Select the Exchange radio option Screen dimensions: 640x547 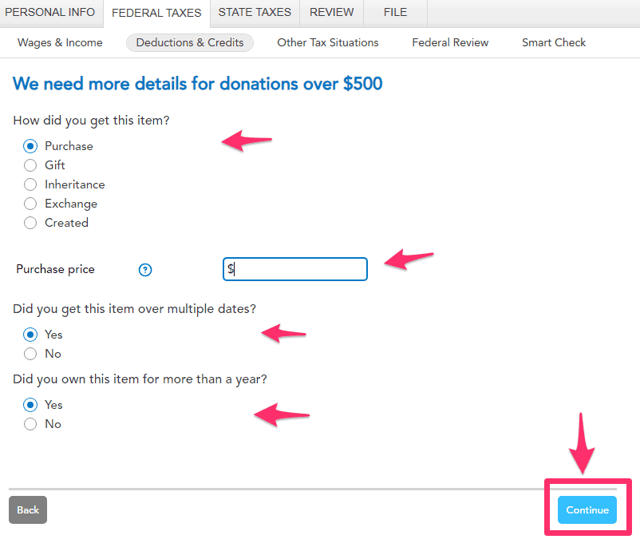(x=30, y=204)
